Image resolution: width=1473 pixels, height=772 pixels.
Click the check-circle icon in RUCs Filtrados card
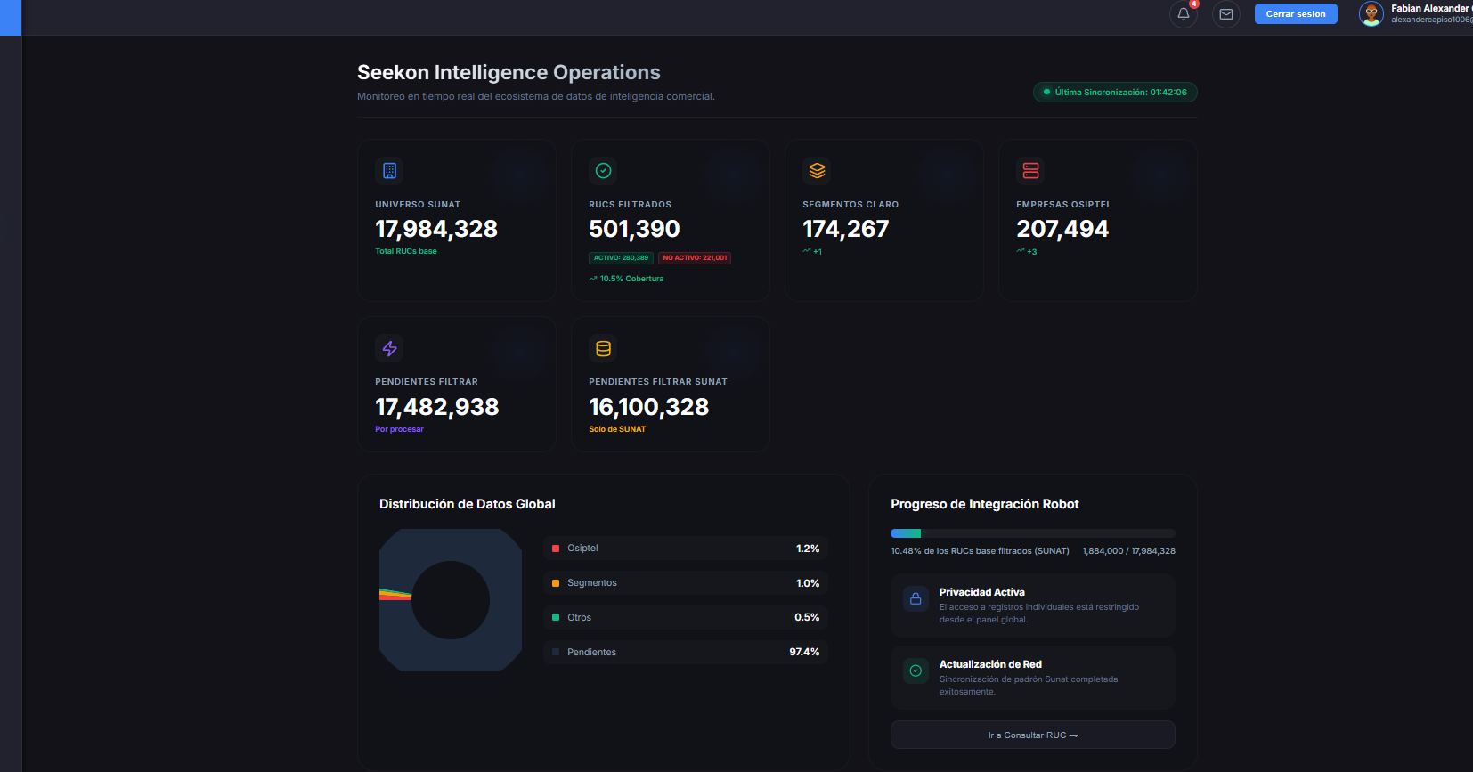(603, 170)
